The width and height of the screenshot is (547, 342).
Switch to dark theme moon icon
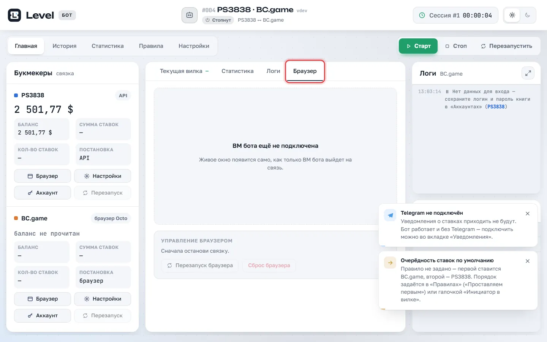[527, 15]
